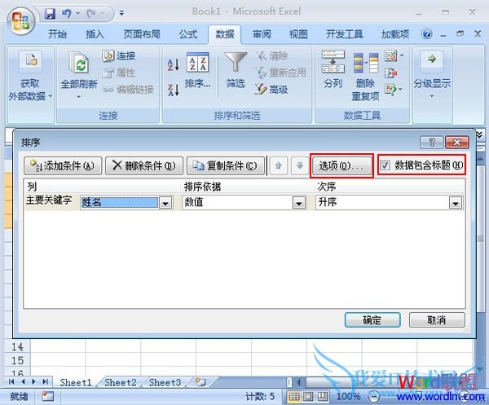This screenshot has height=405, width=489.
Task: Insert a new worksheet tab icon
Action: (200, 382)
